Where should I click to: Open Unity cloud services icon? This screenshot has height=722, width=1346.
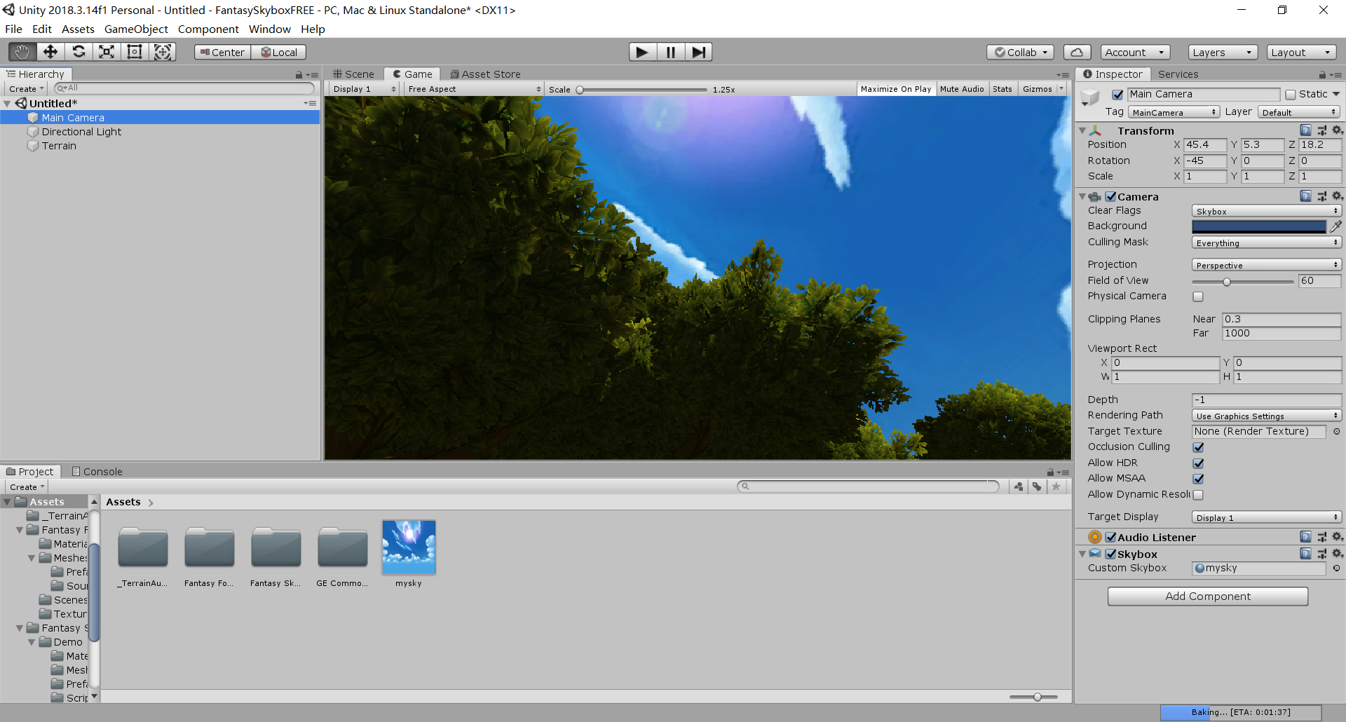coord(1077,51)
